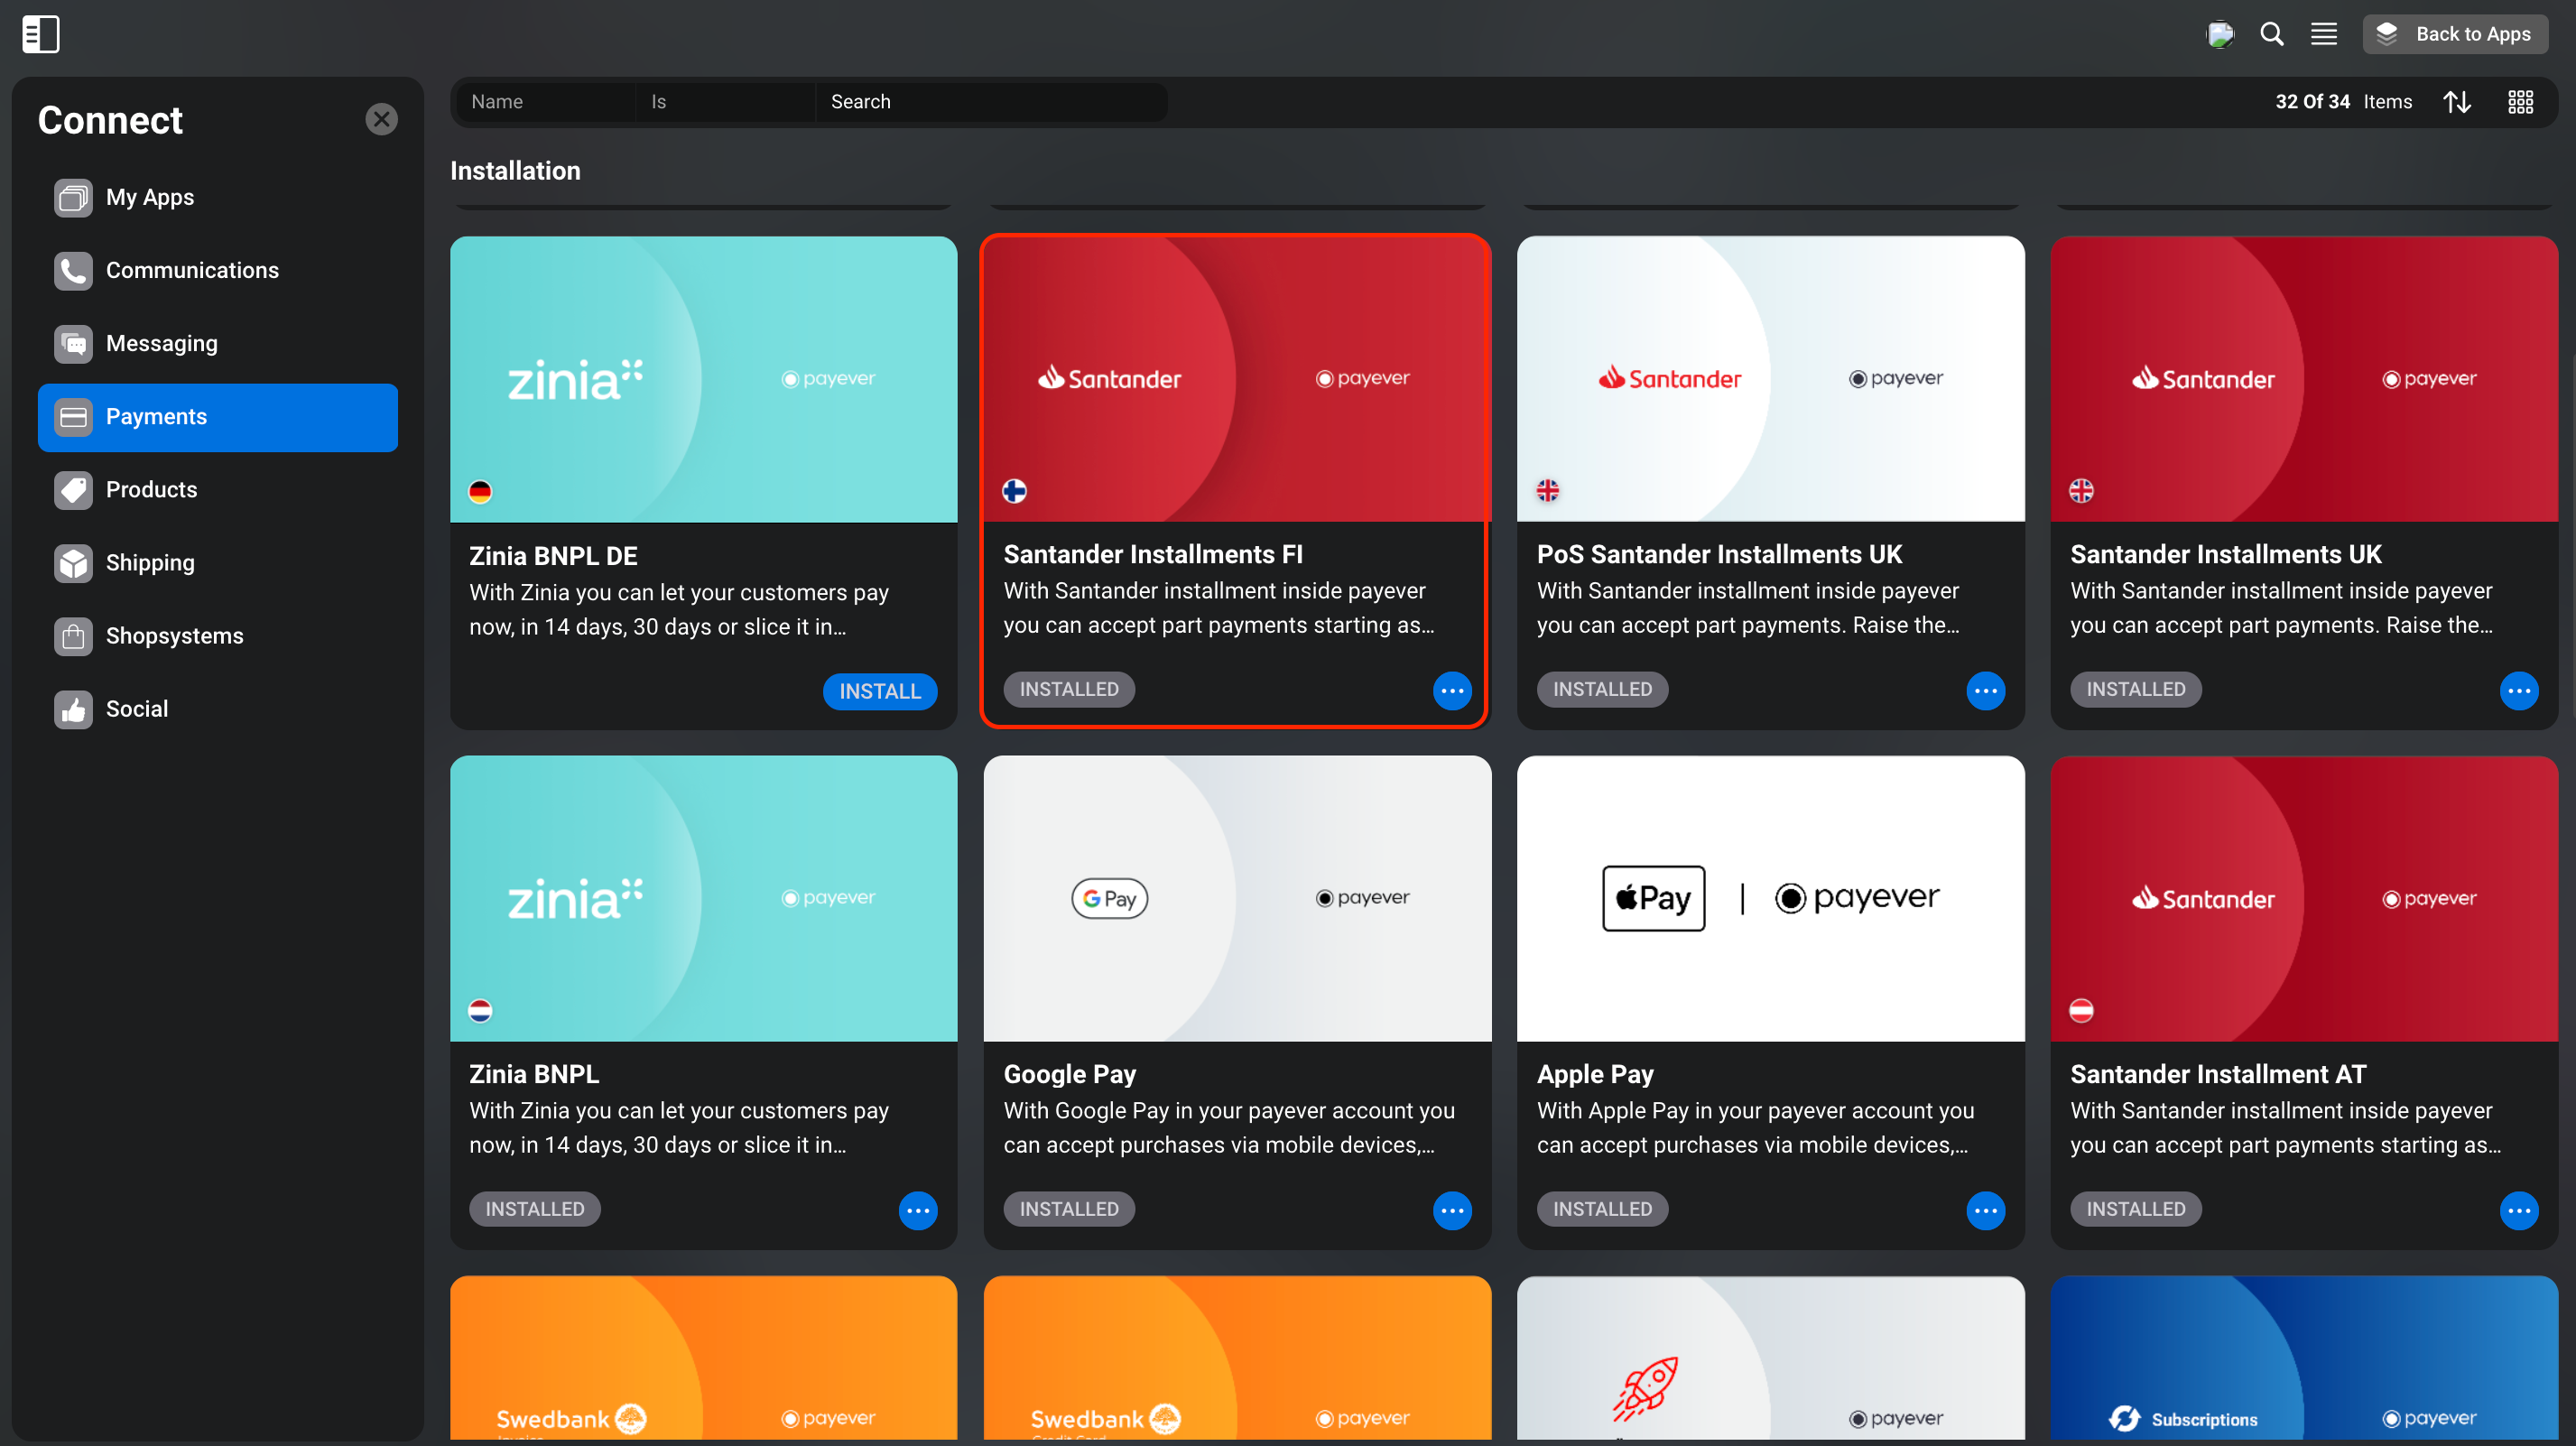Viewport: 2576px width, 1446px height.
Task: Open Messaging category
Action: click(x=218, y=343)
